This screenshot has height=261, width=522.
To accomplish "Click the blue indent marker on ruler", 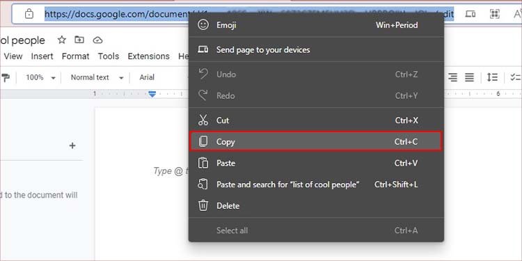I will 152,94.
